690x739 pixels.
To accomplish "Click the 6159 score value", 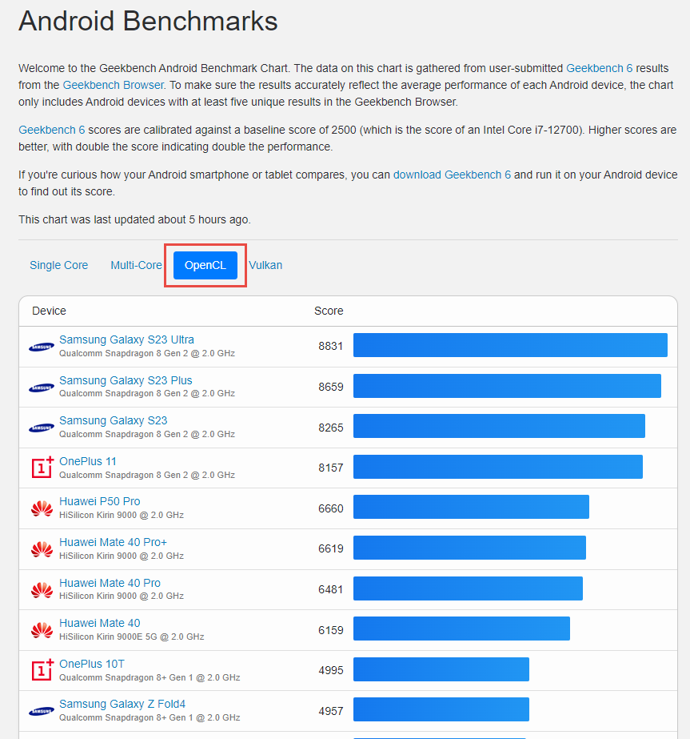I will coord(330,630).
